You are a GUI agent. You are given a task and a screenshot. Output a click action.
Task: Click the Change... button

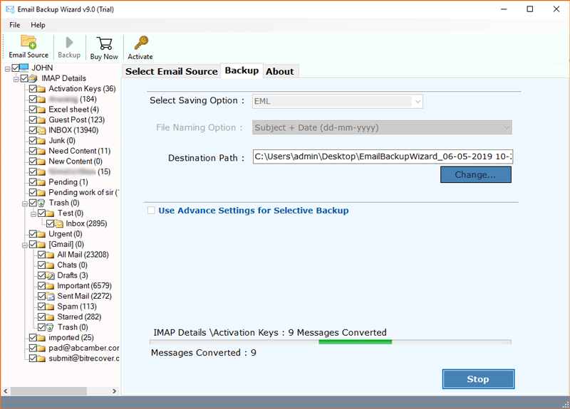click(475, 175)
